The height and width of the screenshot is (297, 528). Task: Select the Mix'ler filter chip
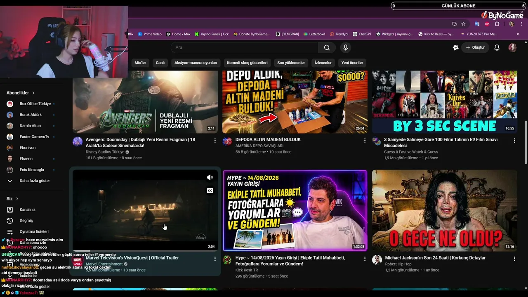coord(140,63)
